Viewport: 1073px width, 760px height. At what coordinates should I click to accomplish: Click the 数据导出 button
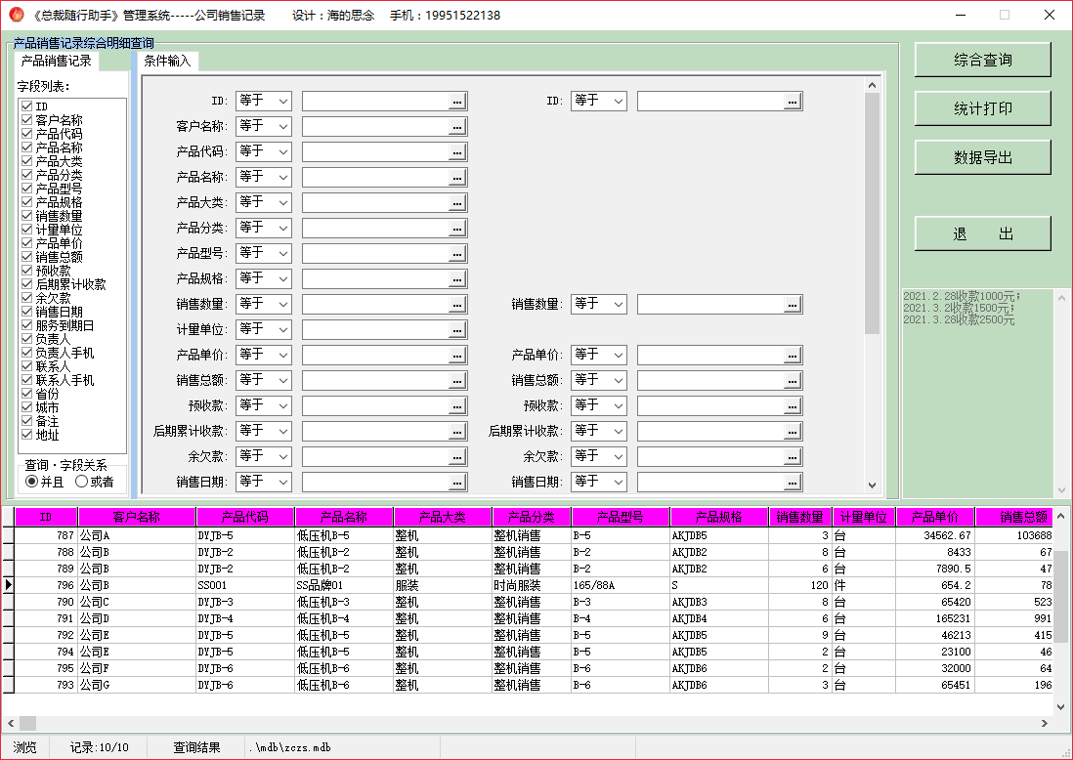point(983,158)
